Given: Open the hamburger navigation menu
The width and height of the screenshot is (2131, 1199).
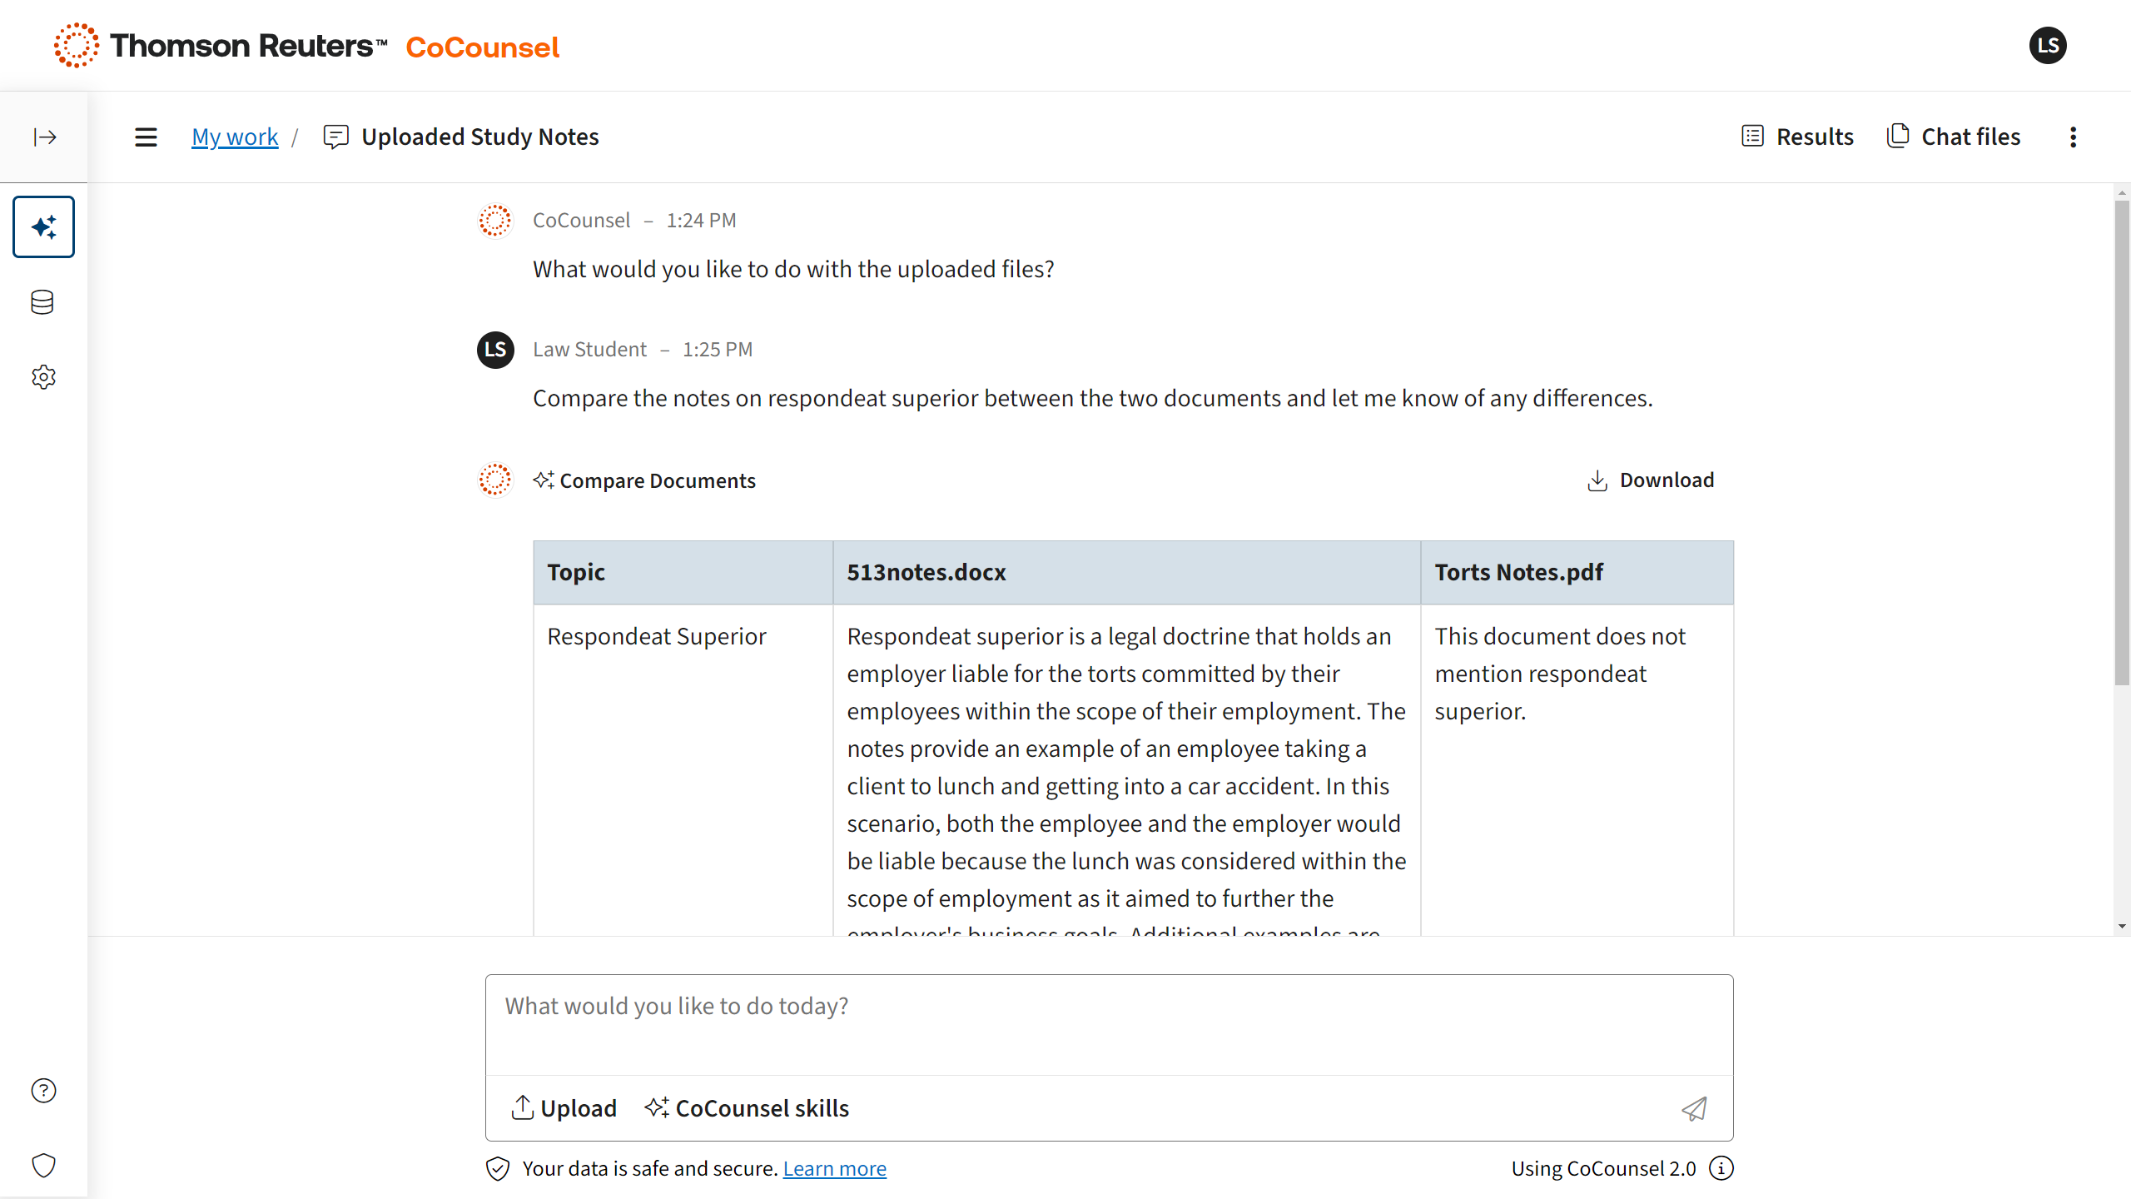Looking at the screenshot, I should pos(146,137).
